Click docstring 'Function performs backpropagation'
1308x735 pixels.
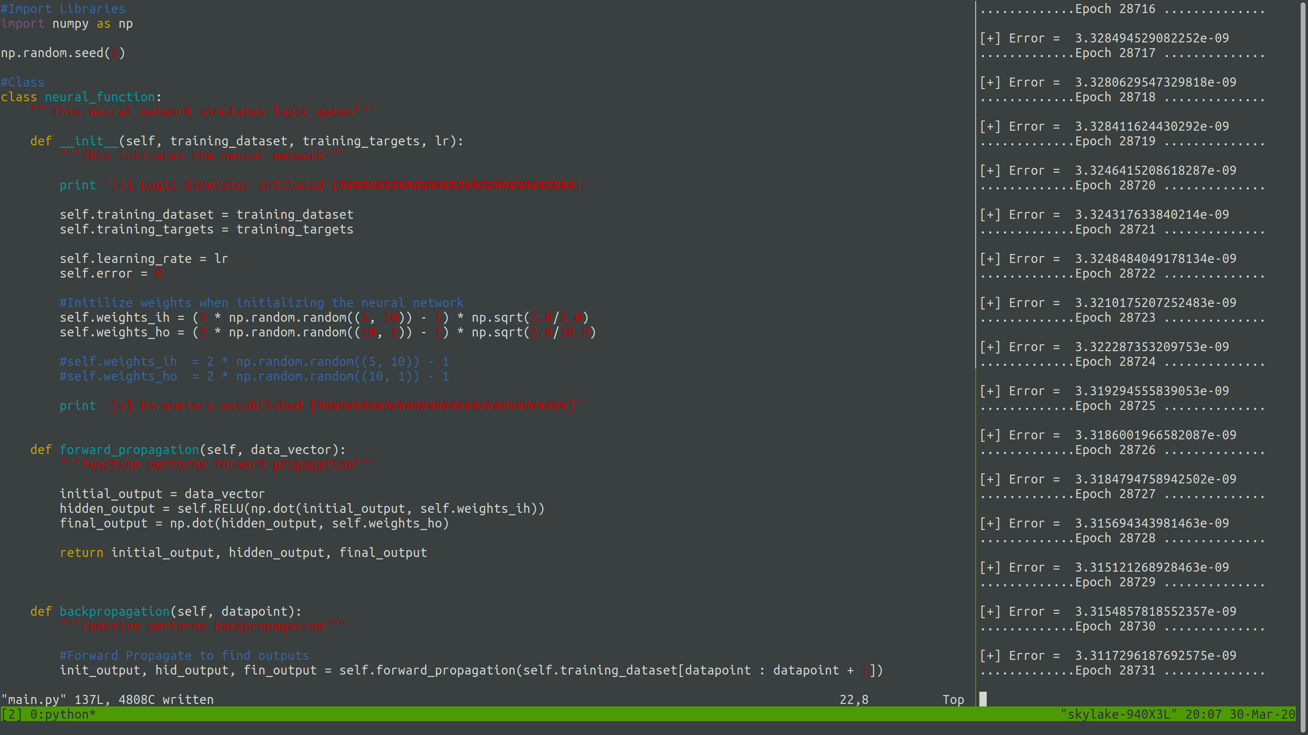(203, 626)
